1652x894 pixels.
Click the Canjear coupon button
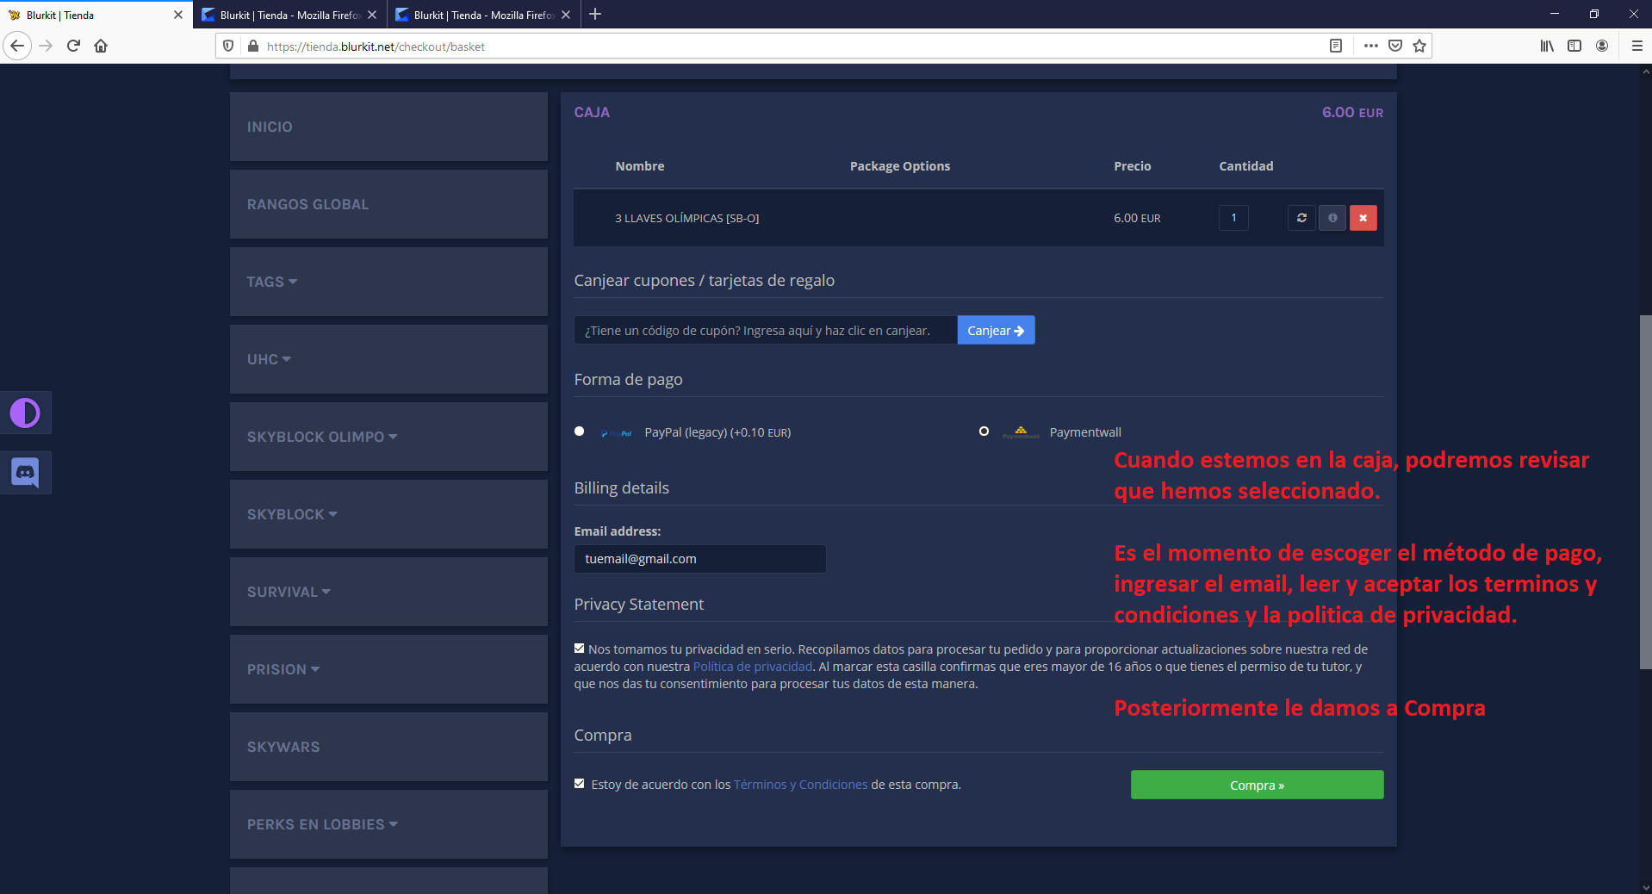coord(996,331)
